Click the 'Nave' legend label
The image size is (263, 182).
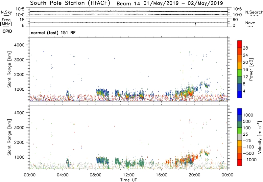(250, 23)
